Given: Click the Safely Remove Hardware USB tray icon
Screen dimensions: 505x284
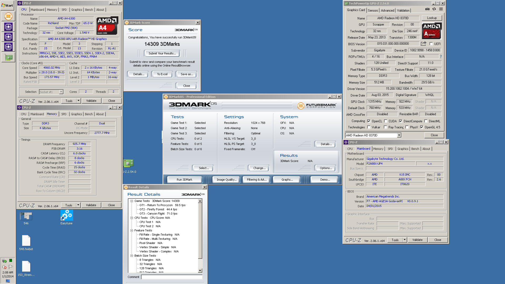Looking at the screenshot, I should [4, 261].
